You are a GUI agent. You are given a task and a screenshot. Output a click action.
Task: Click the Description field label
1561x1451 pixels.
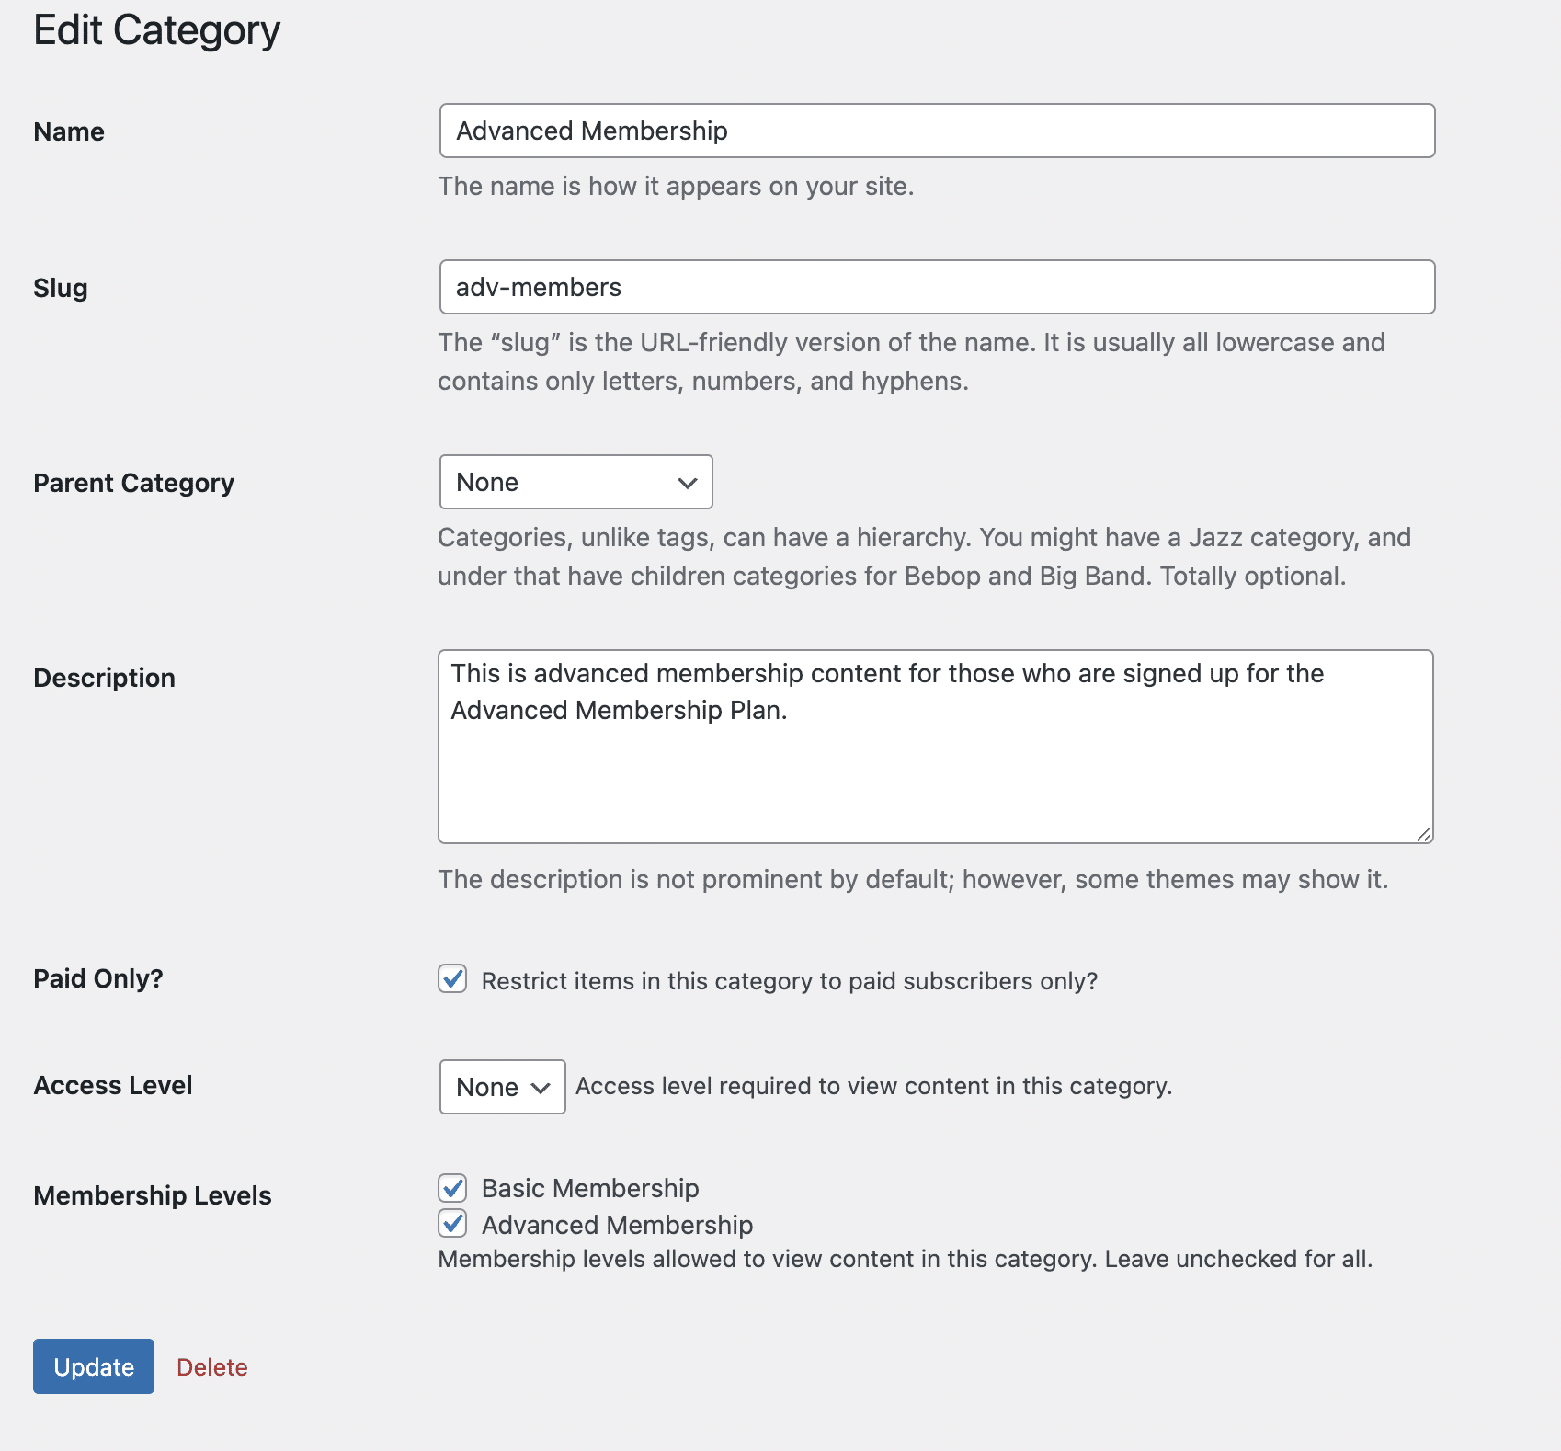[104, 678]
